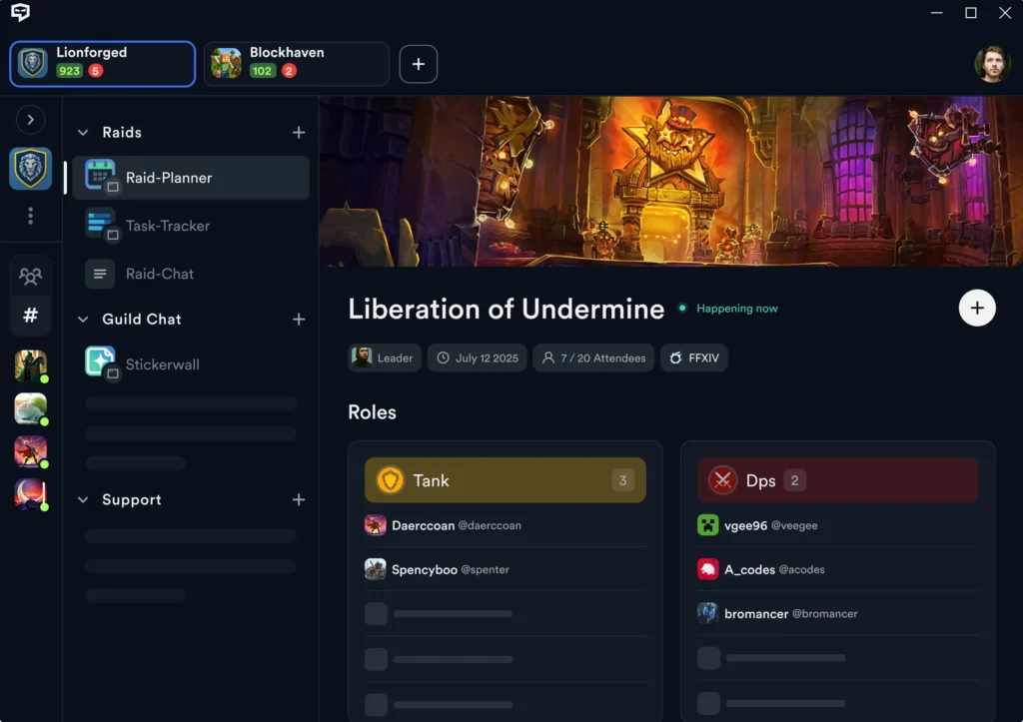The width and height of the screenshot is (1023, 722).
Task: Open the Raid-Planner channel
Action: [x=191, y=178]
